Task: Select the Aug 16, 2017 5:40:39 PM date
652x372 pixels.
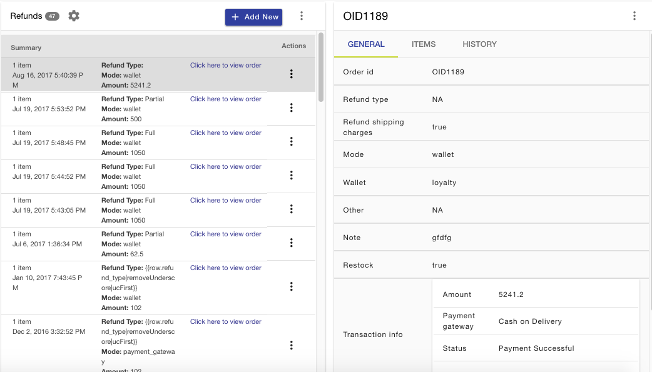Action: (x=48, y=80)
